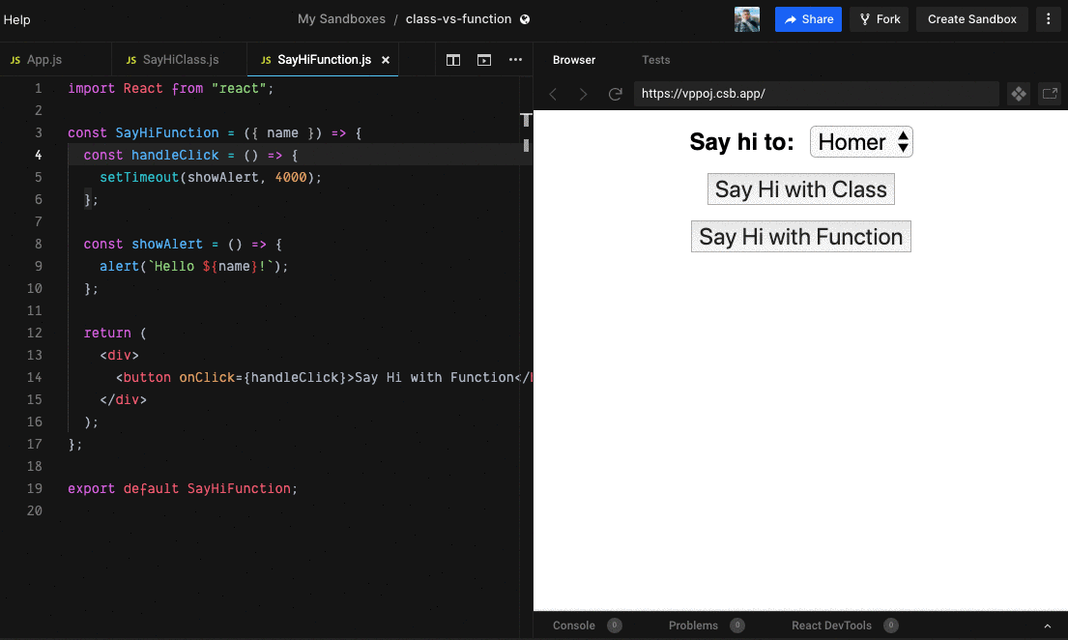Open the Homer name selector
Viewport: 1068px width, 640px height.
pyautogui.click(x=861, y=141)
